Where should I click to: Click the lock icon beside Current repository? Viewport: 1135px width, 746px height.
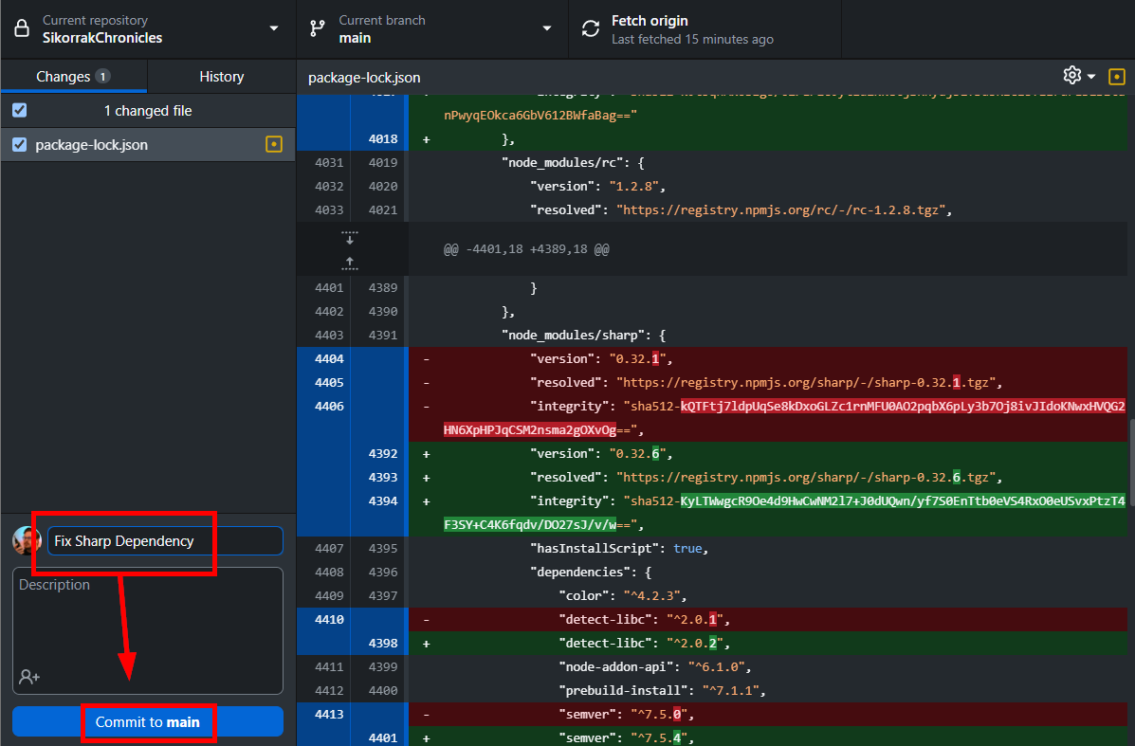tap(20, 28)
